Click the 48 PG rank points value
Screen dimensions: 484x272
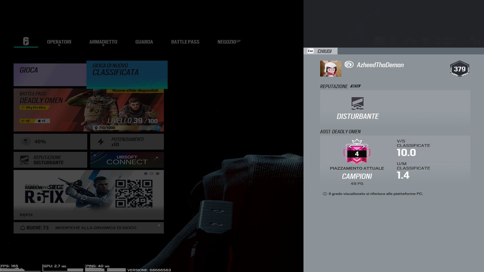(357, 184)
